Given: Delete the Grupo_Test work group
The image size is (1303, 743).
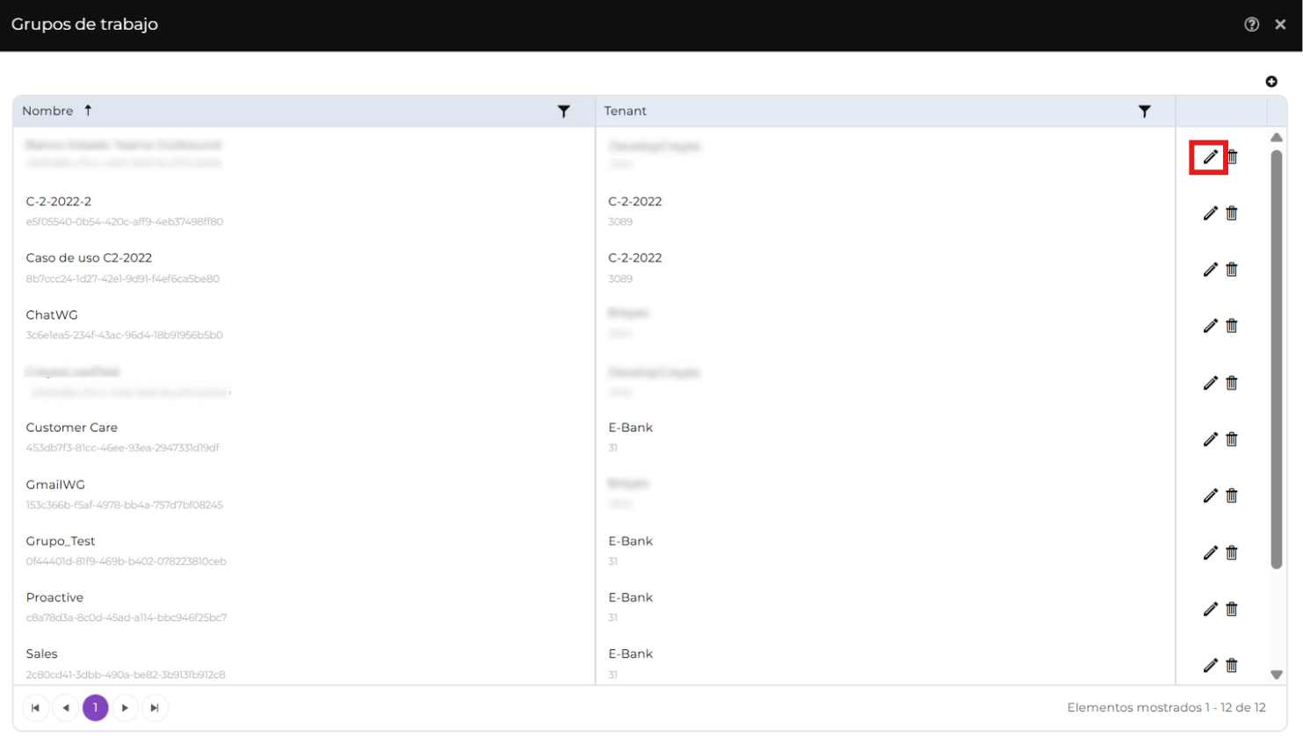Looking at the screenshot, I should [1232, 552].
